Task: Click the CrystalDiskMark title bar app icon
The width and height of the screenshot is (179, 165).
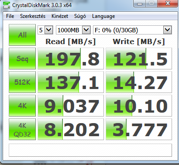Action: point(7,5)
